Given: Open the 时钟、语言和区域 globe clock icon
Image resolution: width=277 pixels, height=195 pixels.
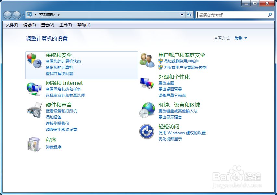Looking at the screenshot, I should (x=147, y=110).
